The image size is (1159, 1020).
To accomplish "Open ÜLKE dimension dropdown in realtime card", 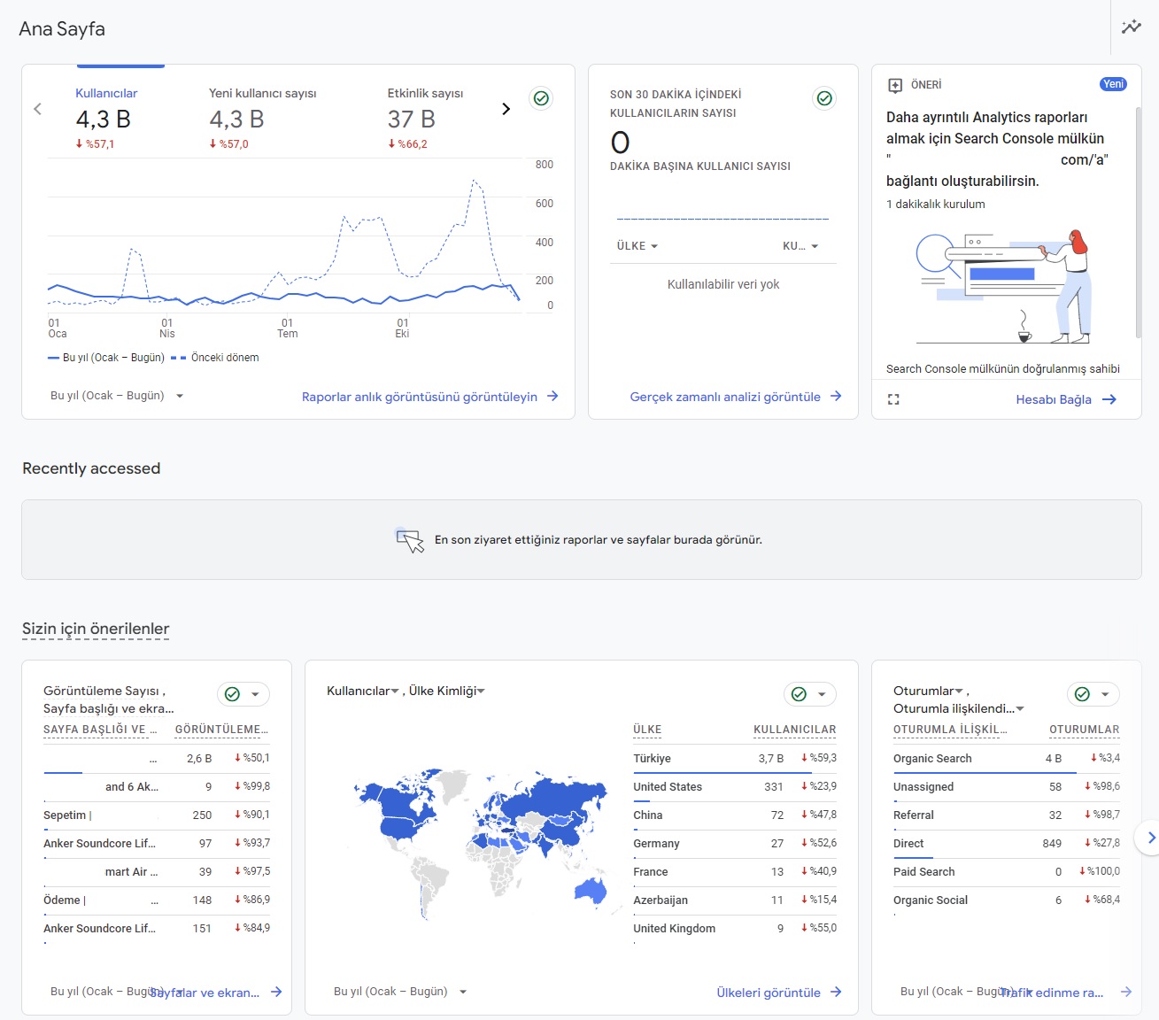I will [637, 246].
